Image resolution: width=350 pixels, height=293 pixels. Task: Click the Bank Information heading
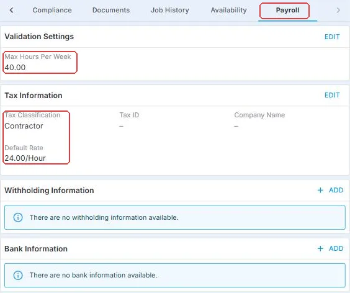[36, 248]
